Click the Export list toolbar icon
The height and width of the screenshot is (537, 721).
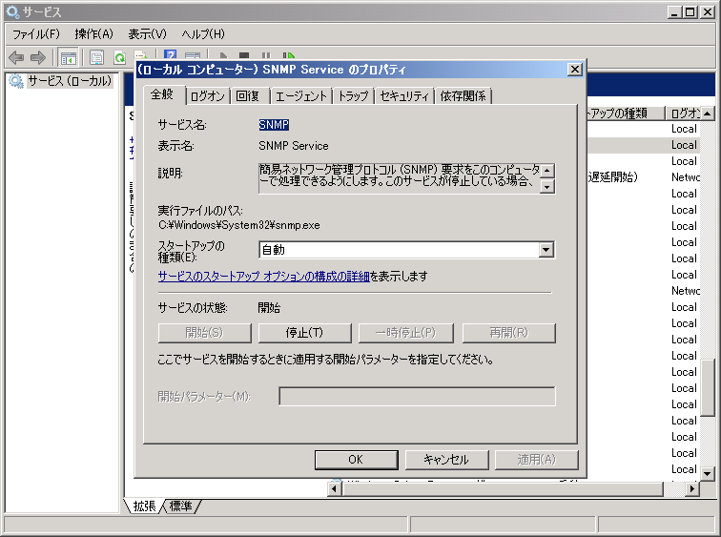(x=141, y=55)
